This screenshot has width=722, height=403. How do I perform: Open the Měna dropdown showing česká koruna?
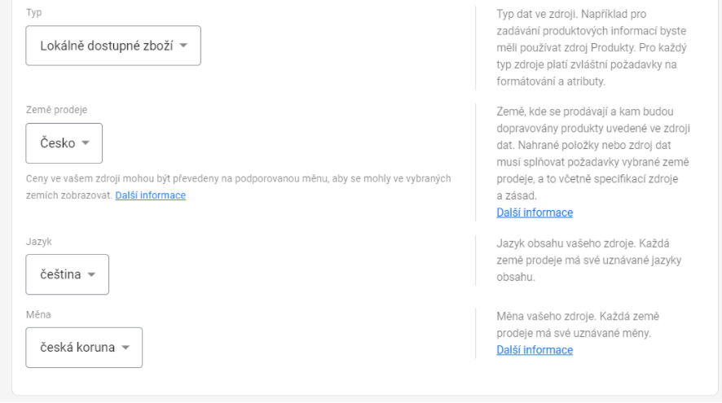pyautogui.click(x=84, y=348)
